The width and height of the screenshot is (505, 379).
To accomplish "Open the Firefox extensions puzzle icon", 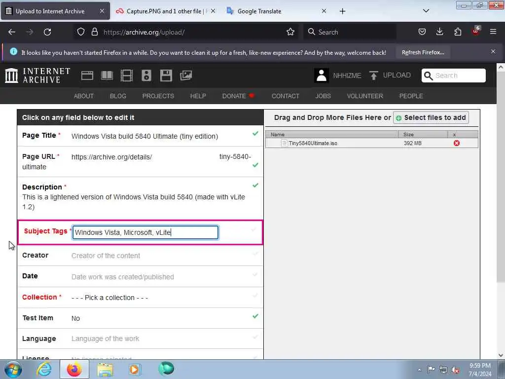I will [x=458, y=32].
